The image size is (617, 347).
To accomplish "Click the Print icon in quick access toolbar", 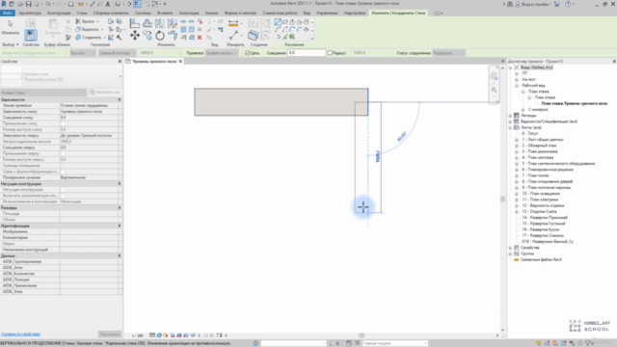I will click(70, 4).
